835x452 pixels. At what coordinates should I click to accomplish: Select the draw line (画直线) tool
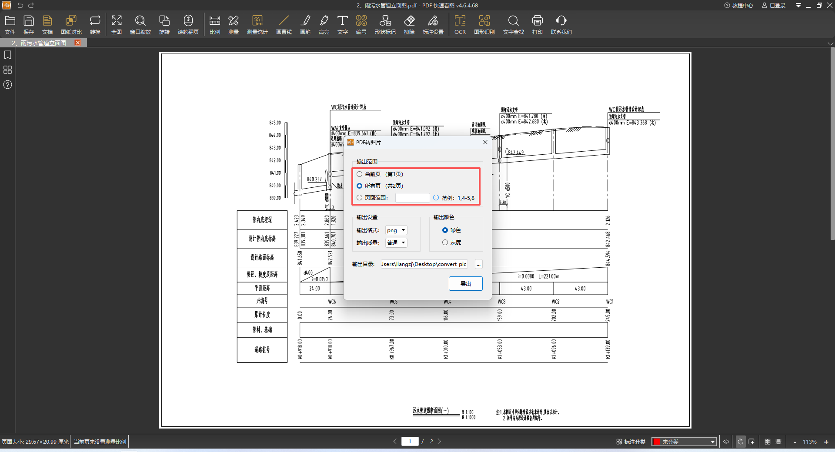click(284, 25)
